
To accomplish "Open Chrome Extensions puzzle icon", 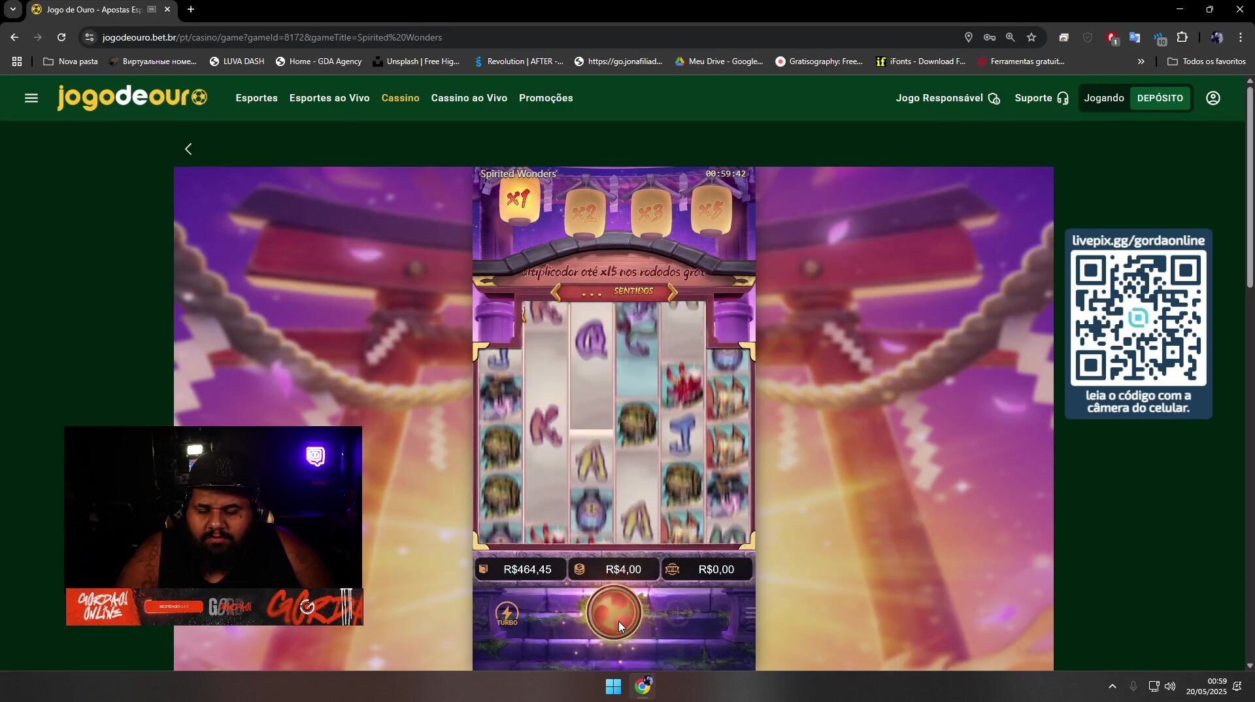I will click(x=1182, y=37).
